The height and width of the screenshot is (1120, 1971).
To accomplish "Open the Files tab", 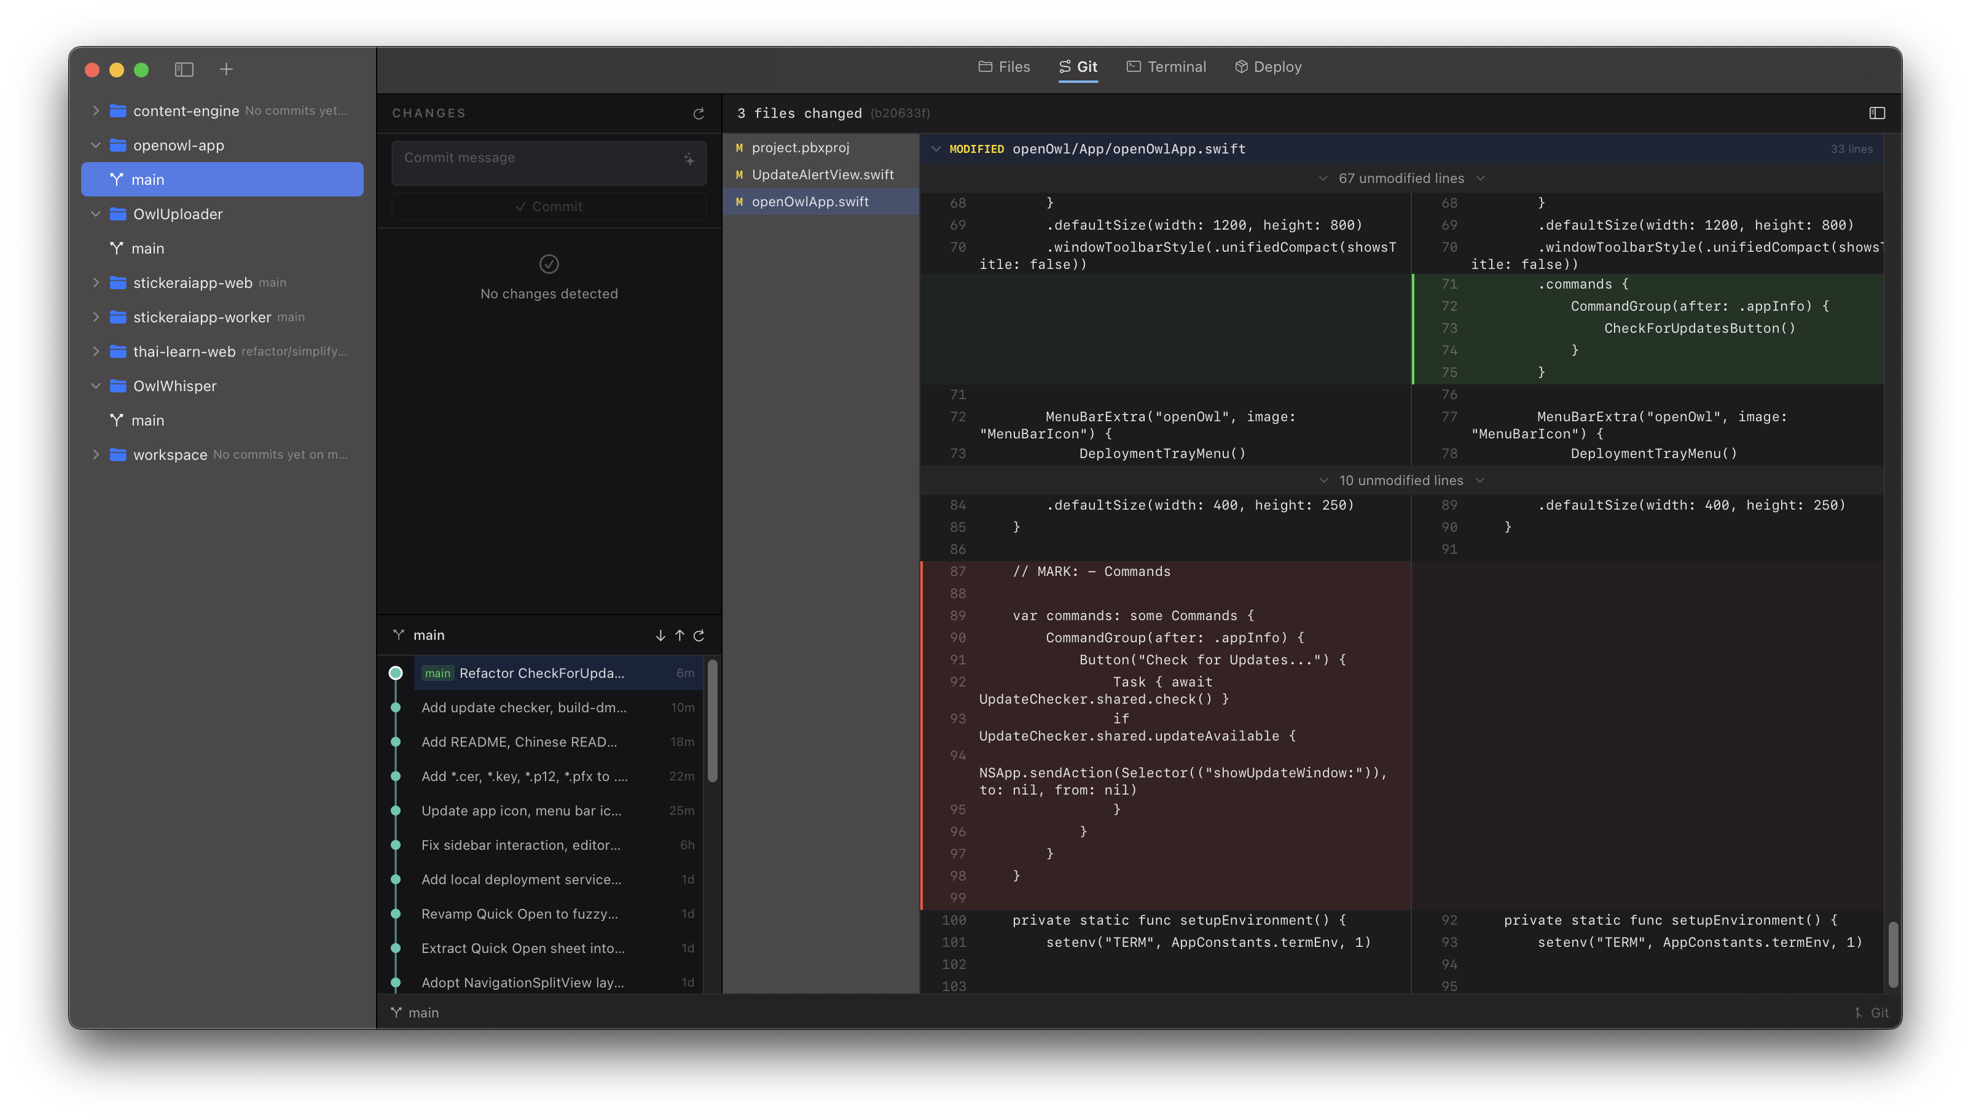I will point(1005,67).
